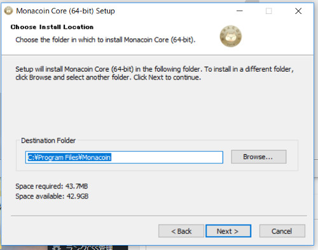Close the setup window
318x250 pixels.
coord(298,11)
